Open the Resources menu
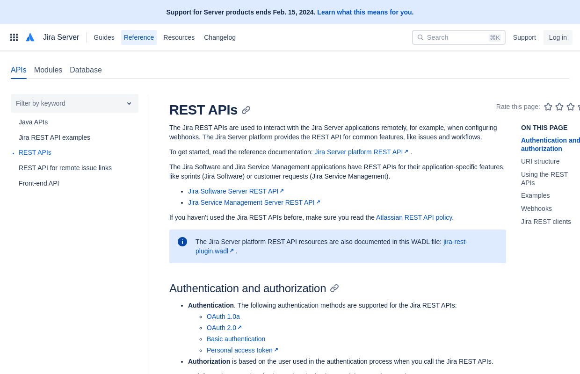Image resolution: width=580 pixels, height=374 pixels. point(179,37)
